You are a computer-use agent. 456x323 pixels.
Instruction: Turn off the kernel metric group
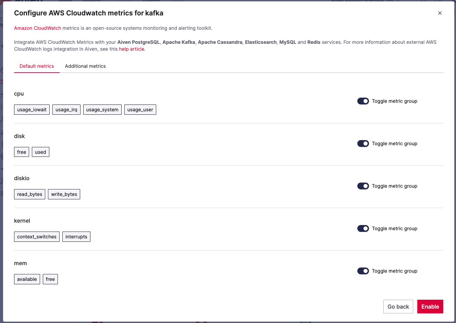363,228
